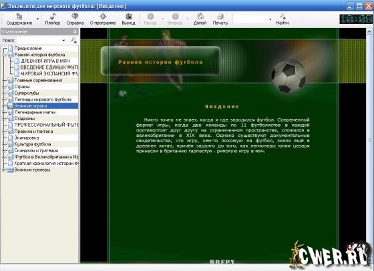The image size is (374, 271).
Task: Open ВВЕДЕНИЕ ЕДИНЫХ ФУТБ... page
Action: tap(49, 67)
